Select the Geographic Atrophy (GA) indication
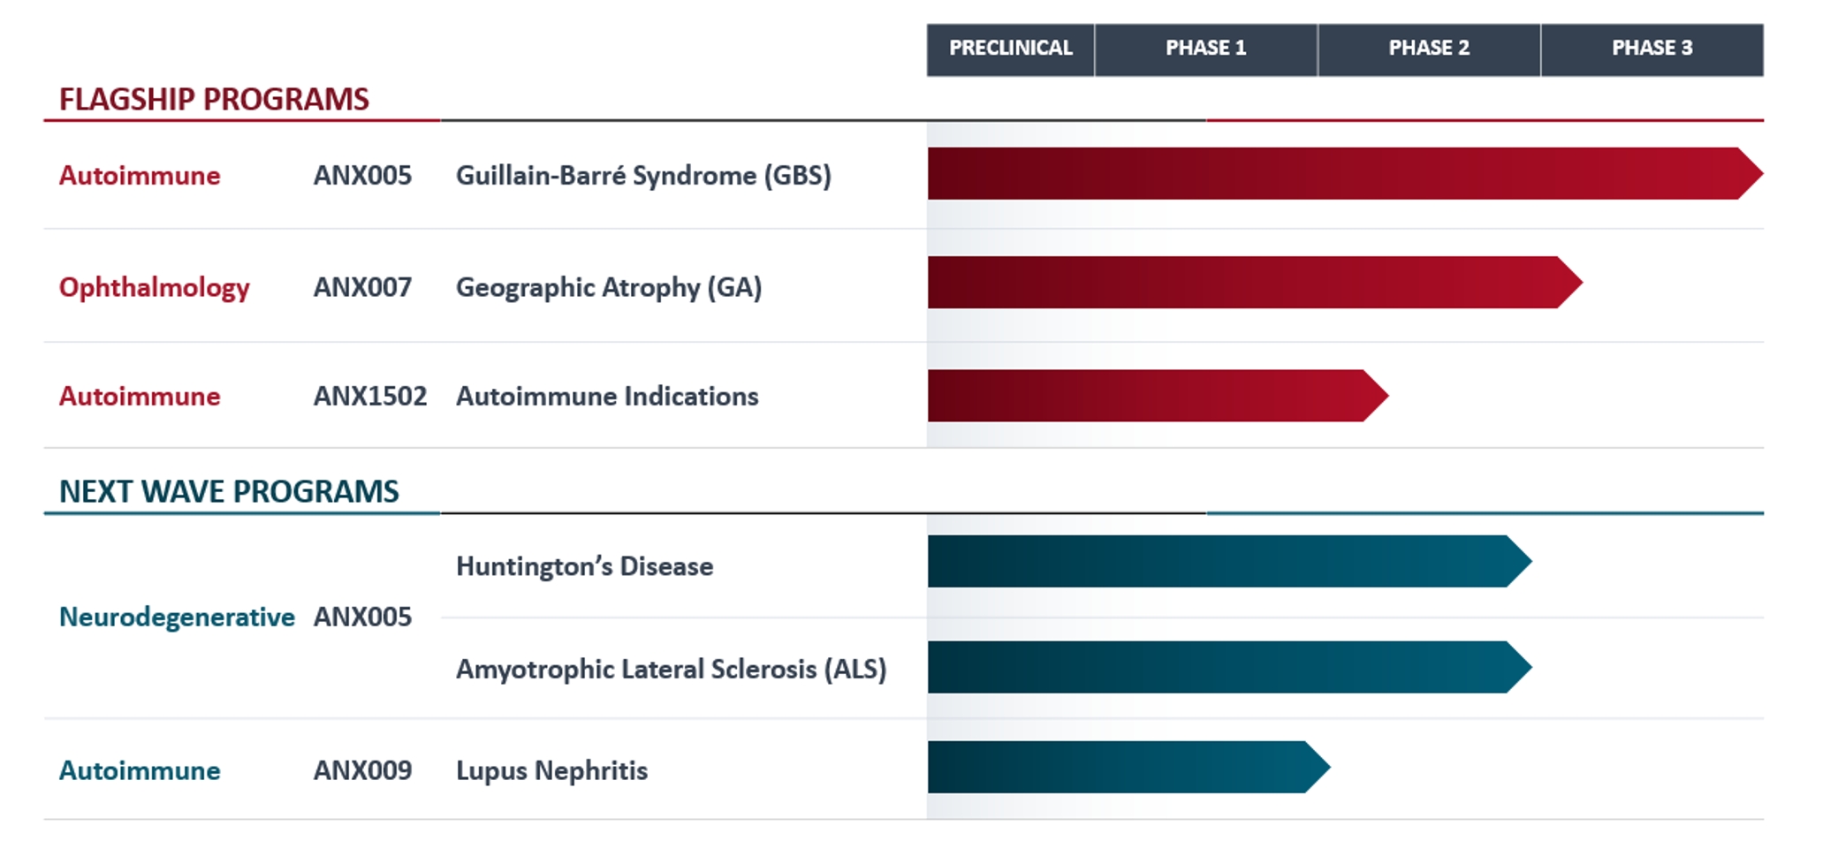 coord(608,288)
